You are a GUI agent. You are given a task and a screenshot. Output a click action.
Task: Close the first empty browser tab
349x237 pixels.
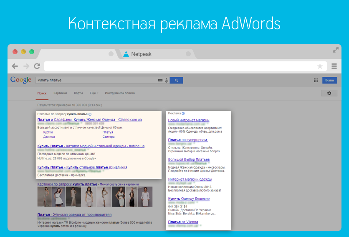pyautogui.click(x=111, y=54)
